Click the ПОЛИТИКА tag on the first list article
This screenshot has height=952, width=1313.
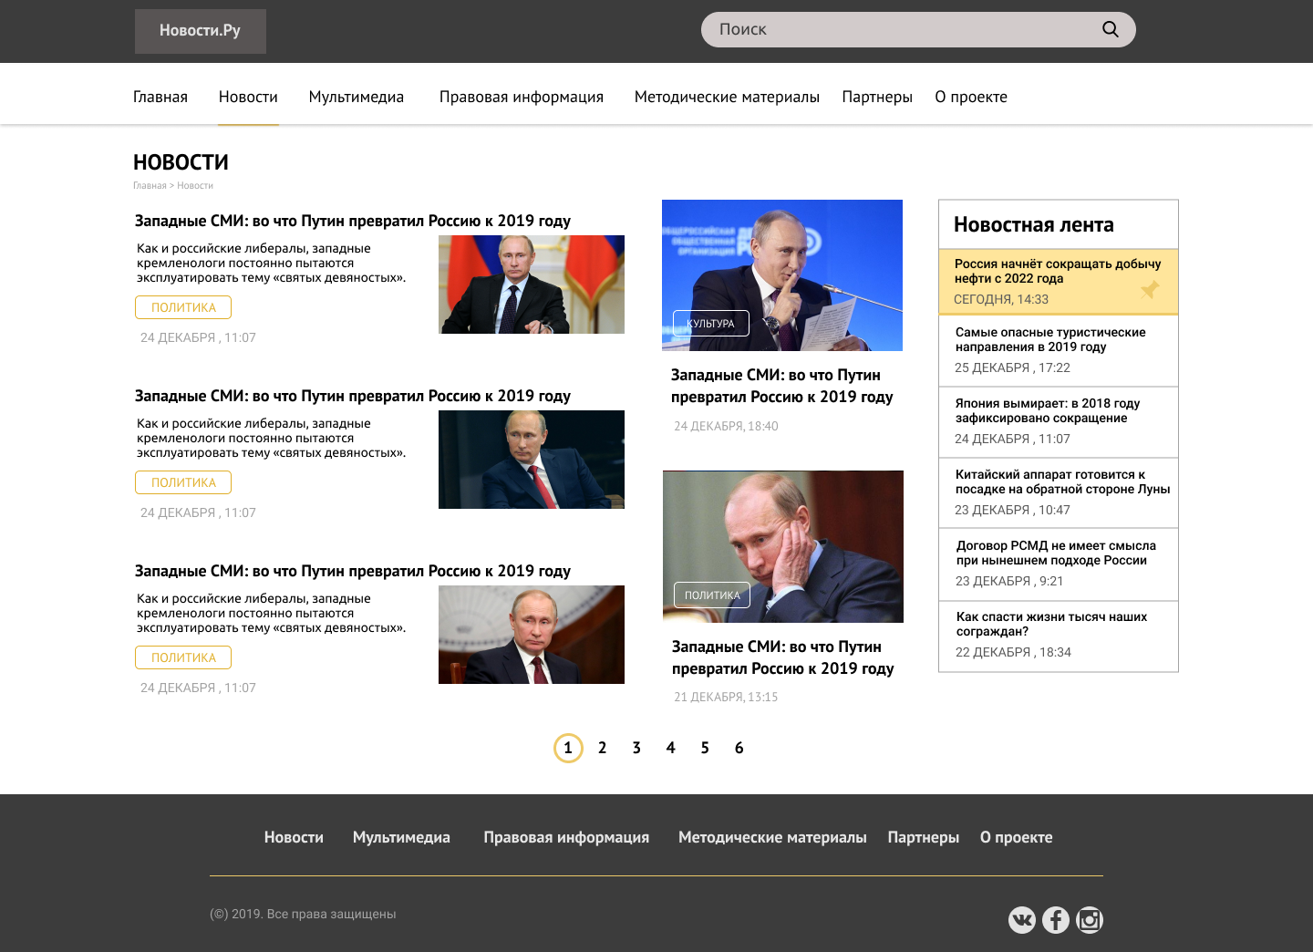(183, 307)
